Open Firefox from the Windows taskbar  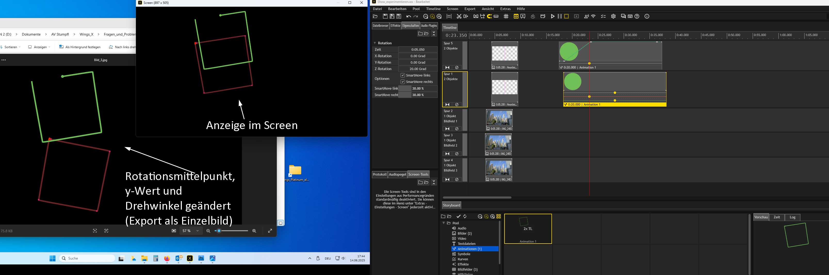pyautogui.click(x=167, y=259)
